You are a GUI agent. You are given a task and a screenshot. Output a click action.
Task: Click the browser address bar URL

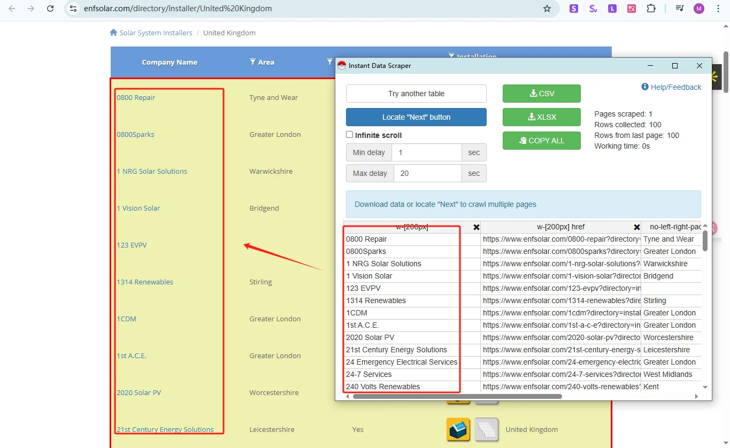click(x=178, y=9)
